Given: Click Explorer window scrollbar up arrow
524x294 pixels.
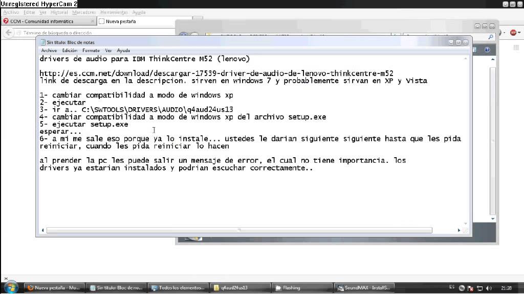Looking at the screenshot, I should [493, 59].
